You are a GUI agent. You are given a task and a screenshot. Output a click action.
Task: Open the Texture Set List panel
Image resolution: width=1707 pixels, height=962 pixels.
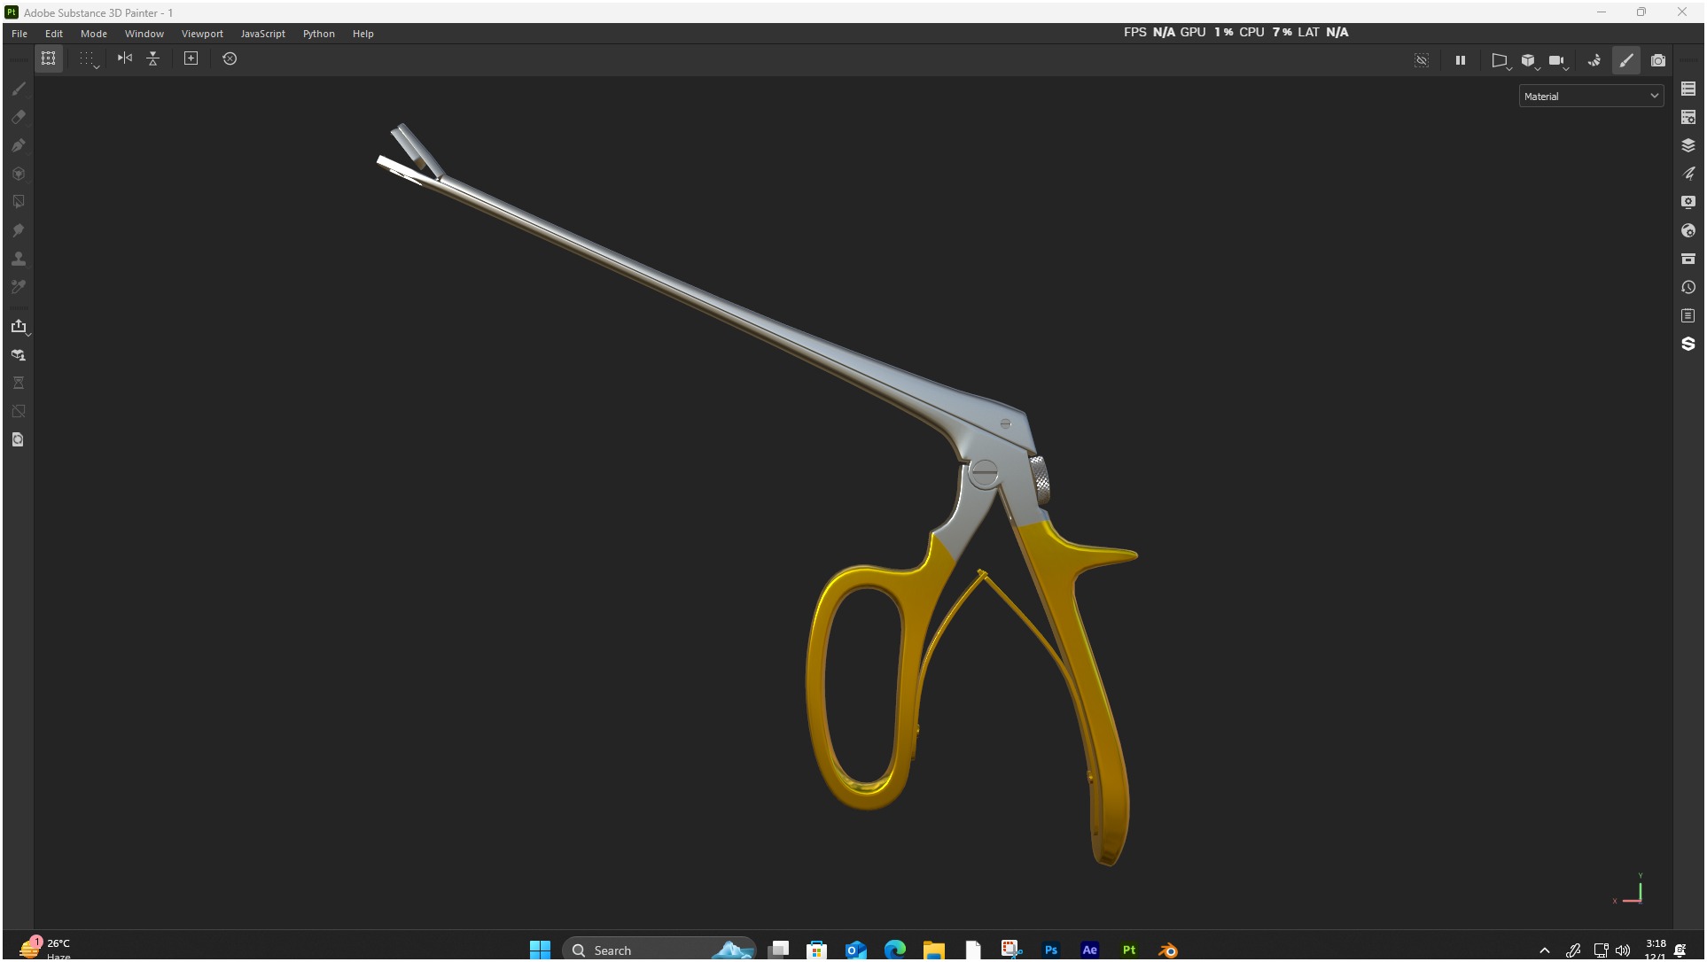tap(1688, 89)
